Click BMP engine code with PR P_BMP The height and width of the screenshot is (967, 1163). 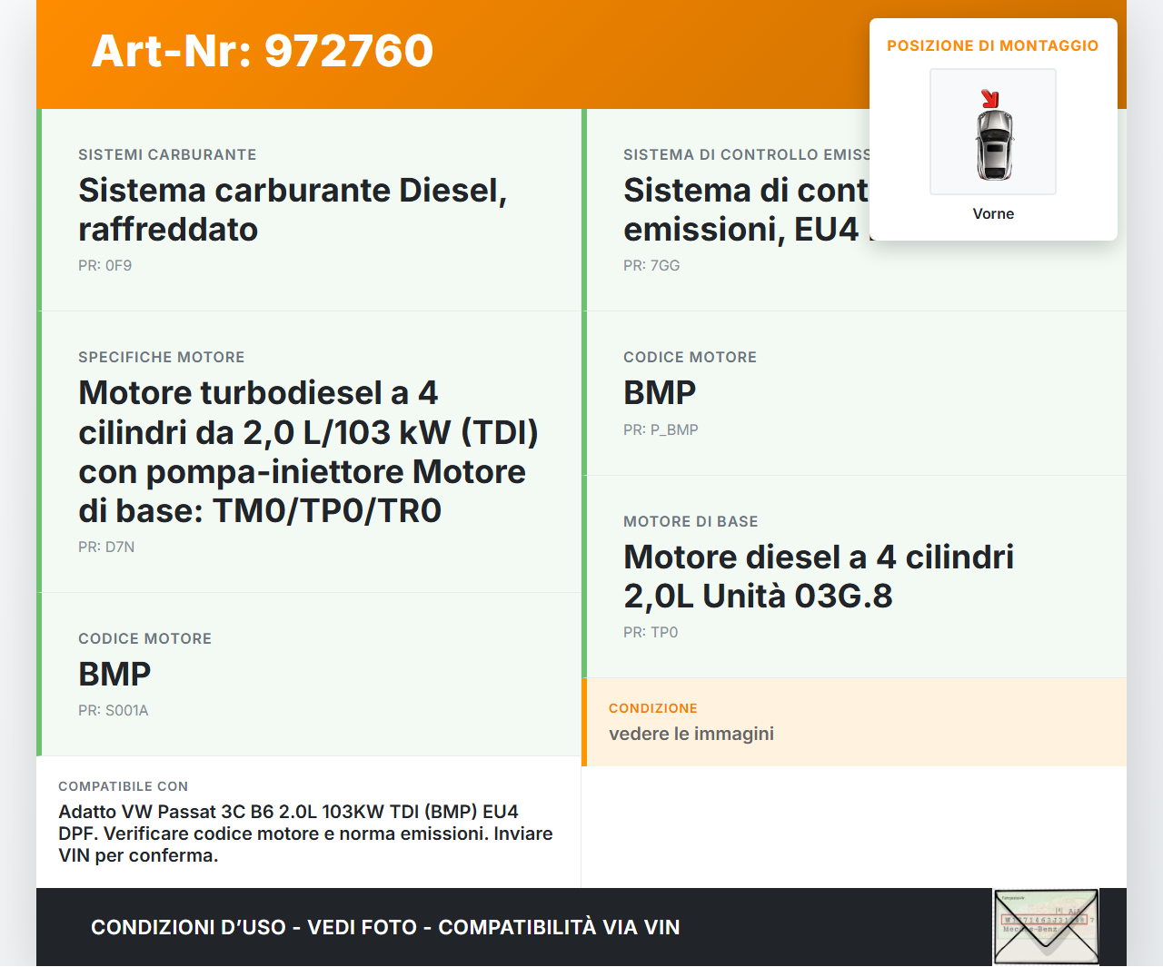coord(660,393)
